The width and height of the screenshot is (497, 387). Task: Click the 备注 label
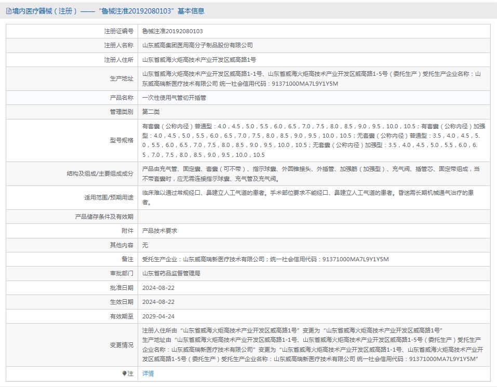127,259
